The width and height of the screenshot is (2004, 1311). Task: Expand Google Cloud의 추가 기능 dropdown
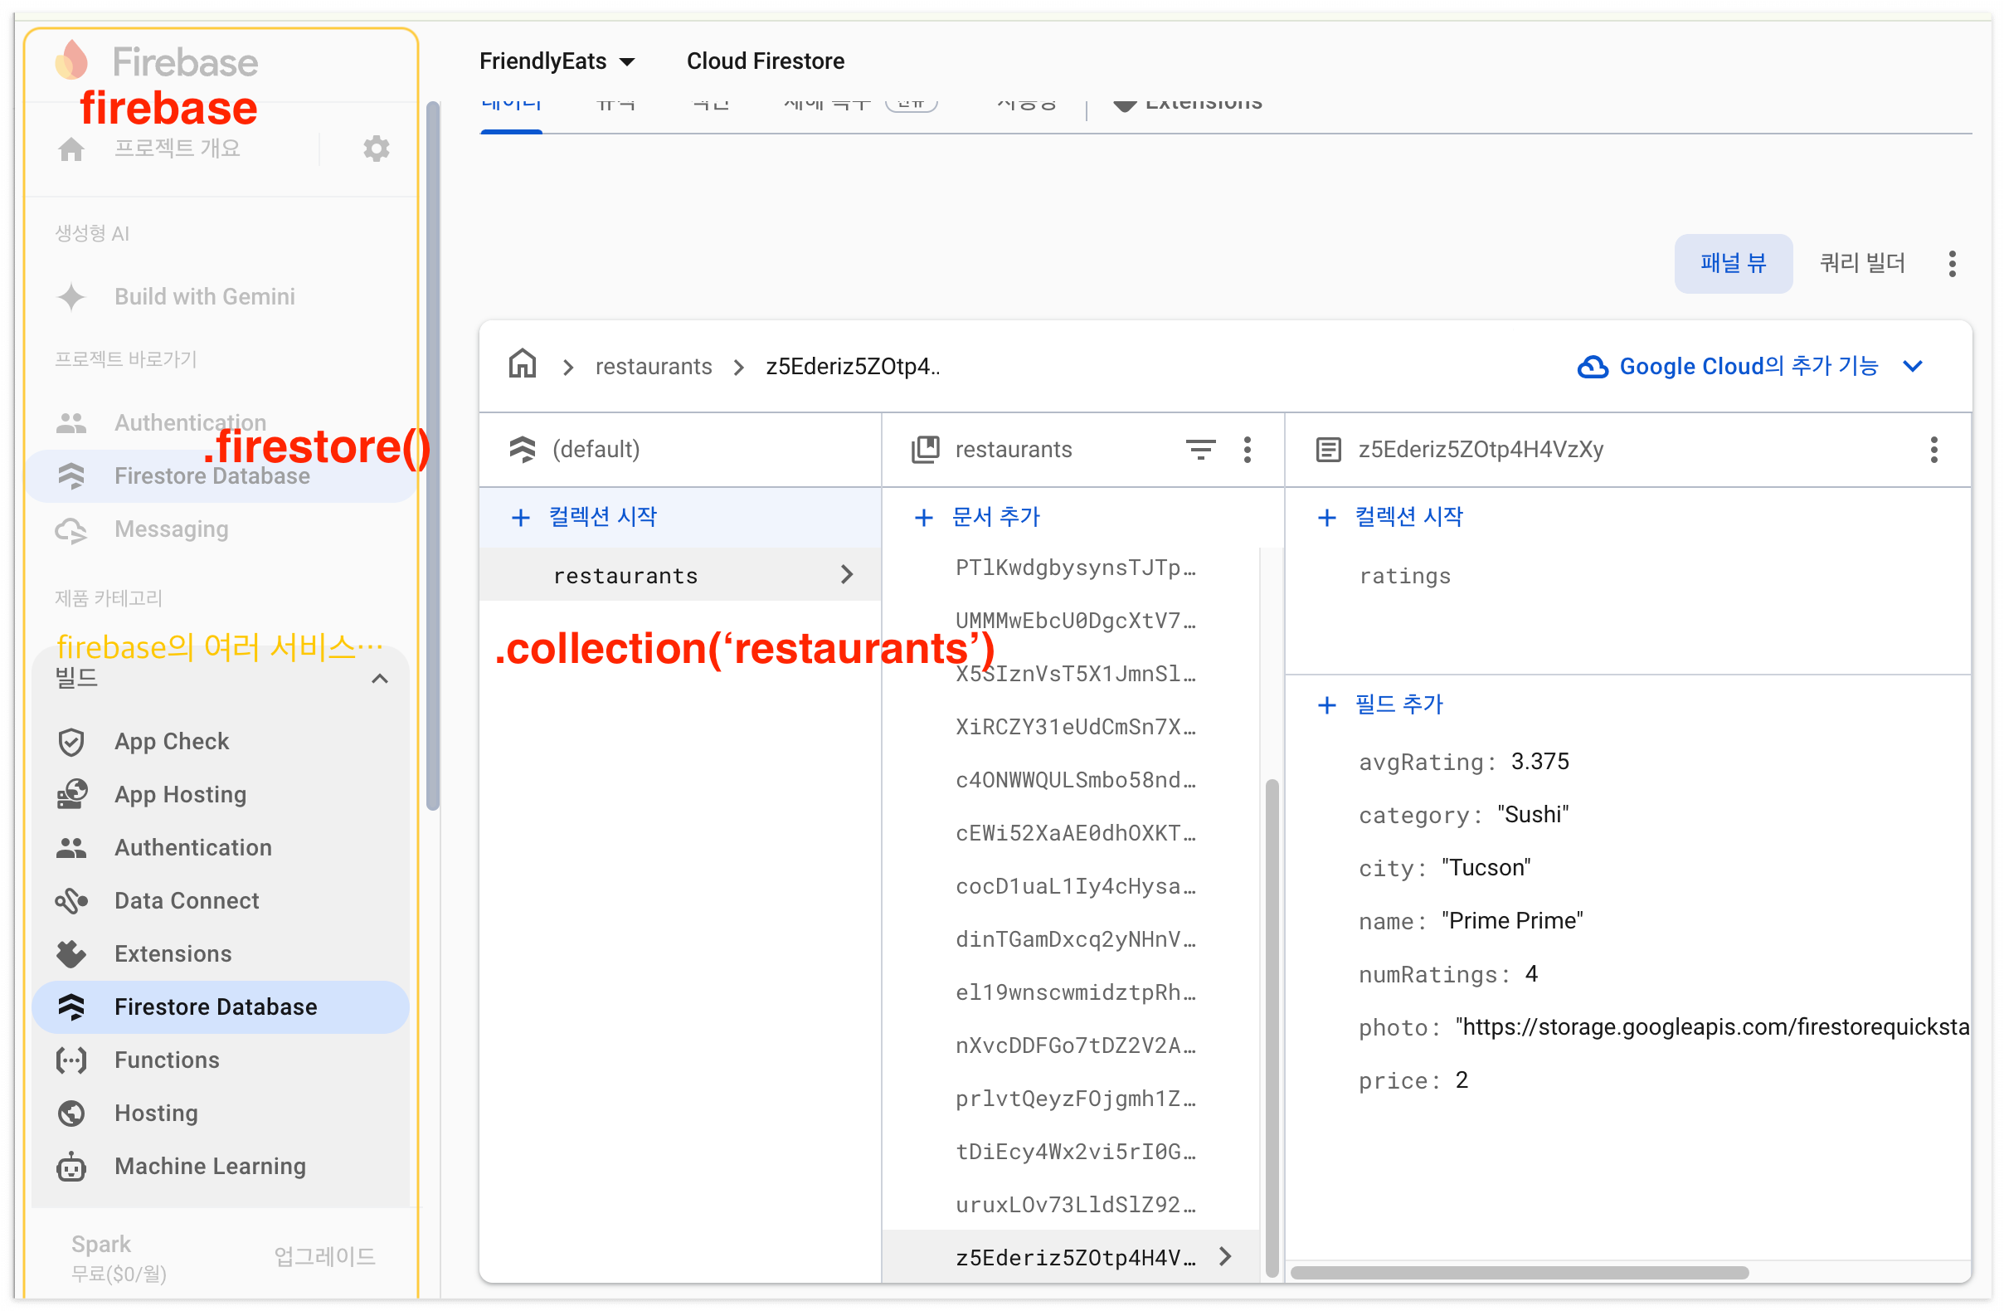[1912, 366]
